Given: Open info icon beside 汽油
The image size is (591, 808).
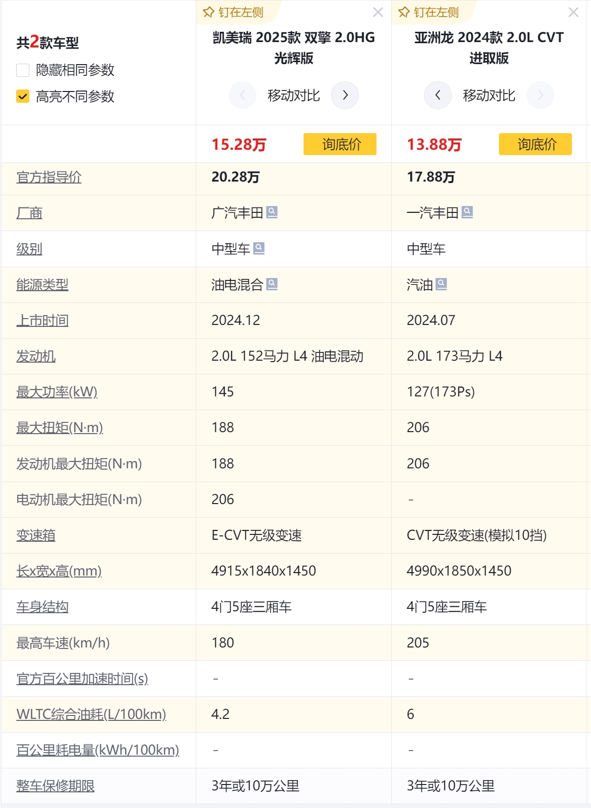Looking at the screenshot, I should point(441,284).
